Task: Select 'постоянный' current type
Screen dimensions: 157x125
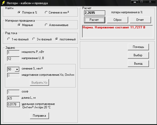Action: (57, 39)
